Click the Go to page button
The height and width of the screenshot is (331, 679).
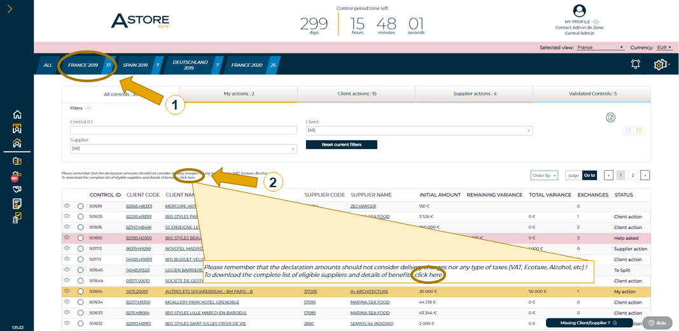coord(589,176)
